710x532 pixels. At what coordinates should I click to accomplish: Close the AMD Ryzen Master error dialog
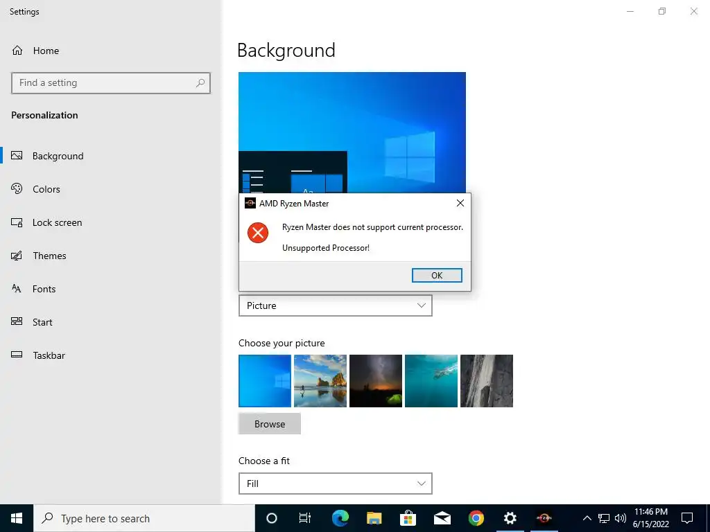pyautogui.click(x=460, y=203)
